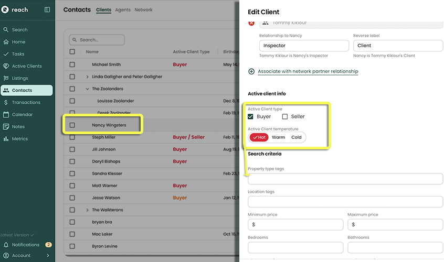444x262 pixels.
Task: Check the Seller client type checkbox
Action: (285, 116)
